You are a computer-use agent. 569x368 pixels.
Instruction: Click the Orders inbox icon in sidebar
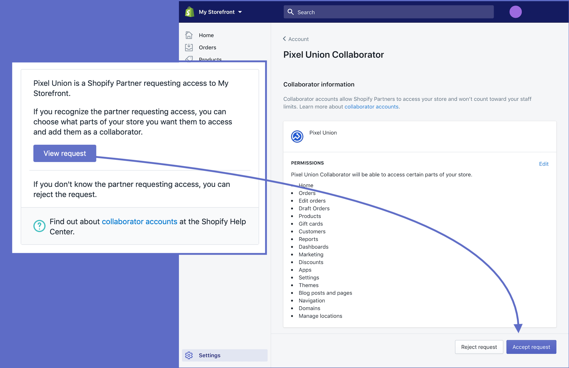[189, 47]
